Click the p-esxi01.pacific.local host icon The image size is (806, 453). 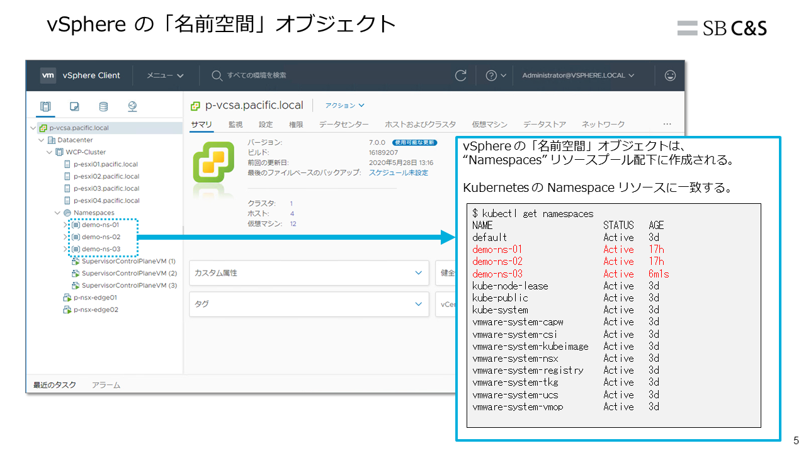tap(67, 164)
